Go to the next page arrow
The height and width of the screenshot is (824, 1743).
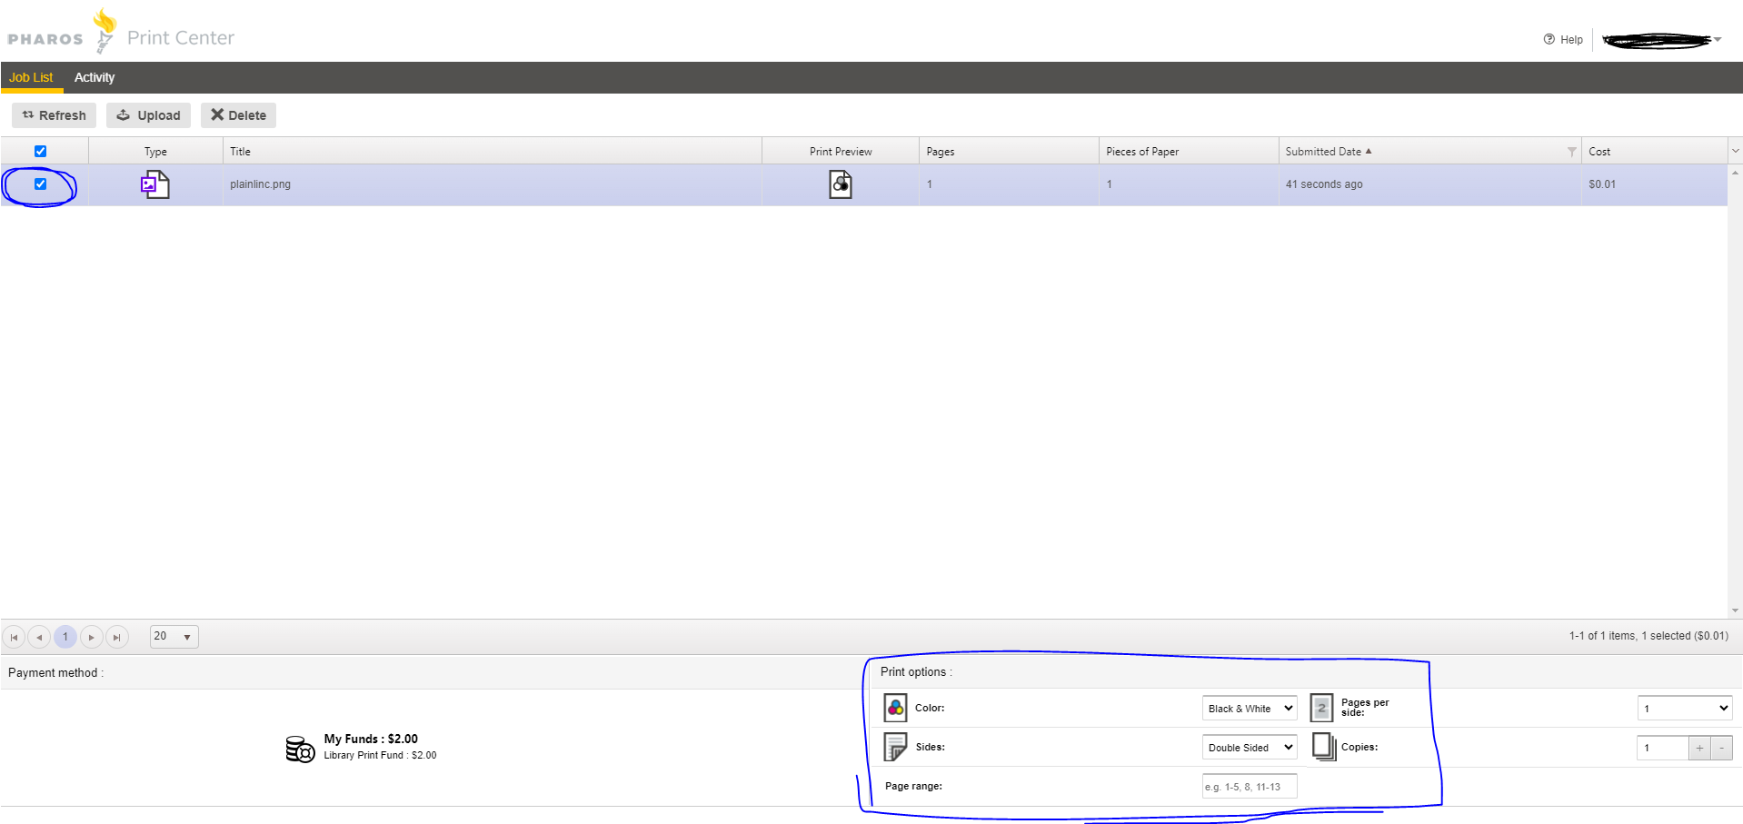(91, 637)
